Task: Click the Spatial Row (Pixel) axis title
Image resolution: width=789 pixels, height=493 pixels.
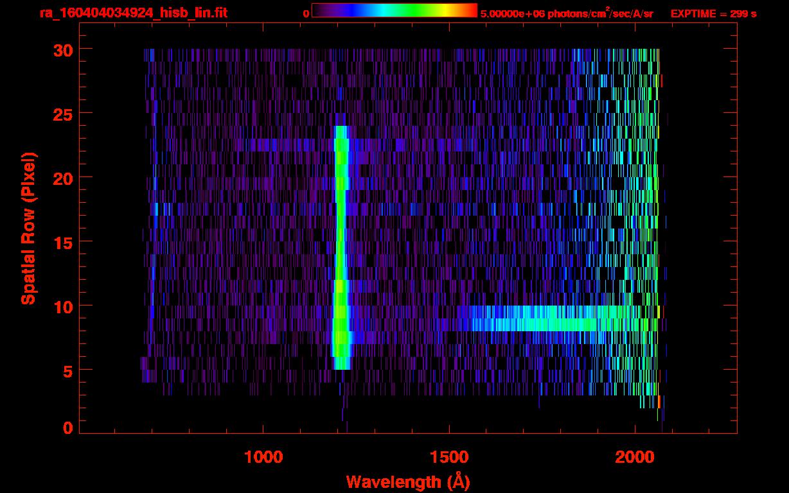Action: pyautogui.click(x=28, y=229)
